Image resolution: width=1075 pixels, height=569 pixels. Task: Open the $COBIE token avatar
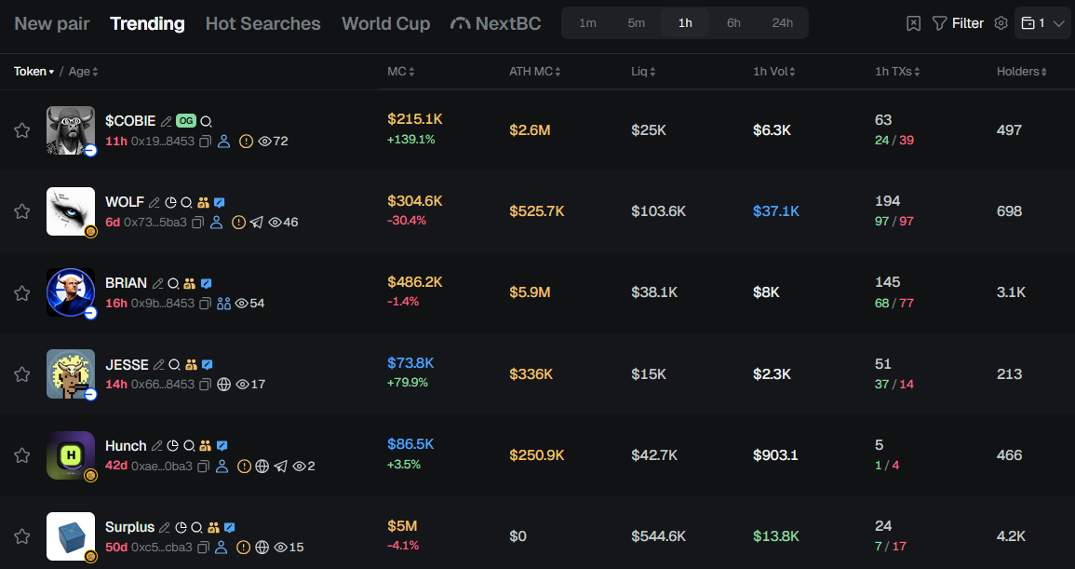71,130
